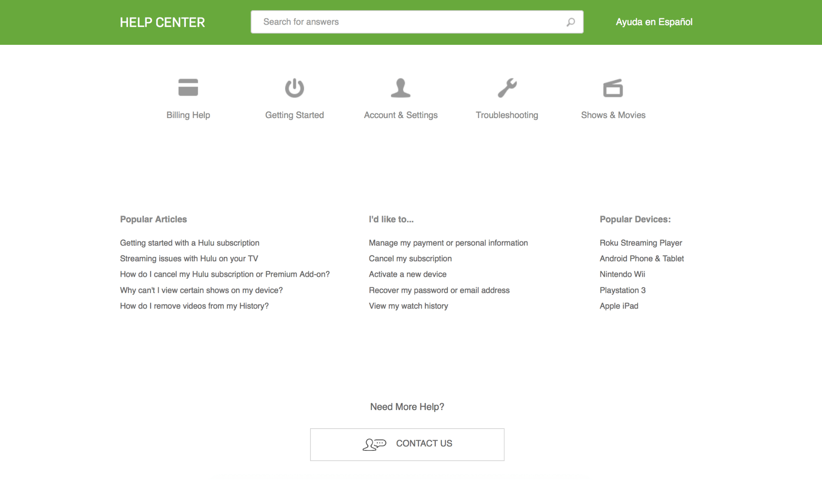Open Streaming issues with Hulu on your TV
Viewport: 822px width, 480px height.
[189, 258]
